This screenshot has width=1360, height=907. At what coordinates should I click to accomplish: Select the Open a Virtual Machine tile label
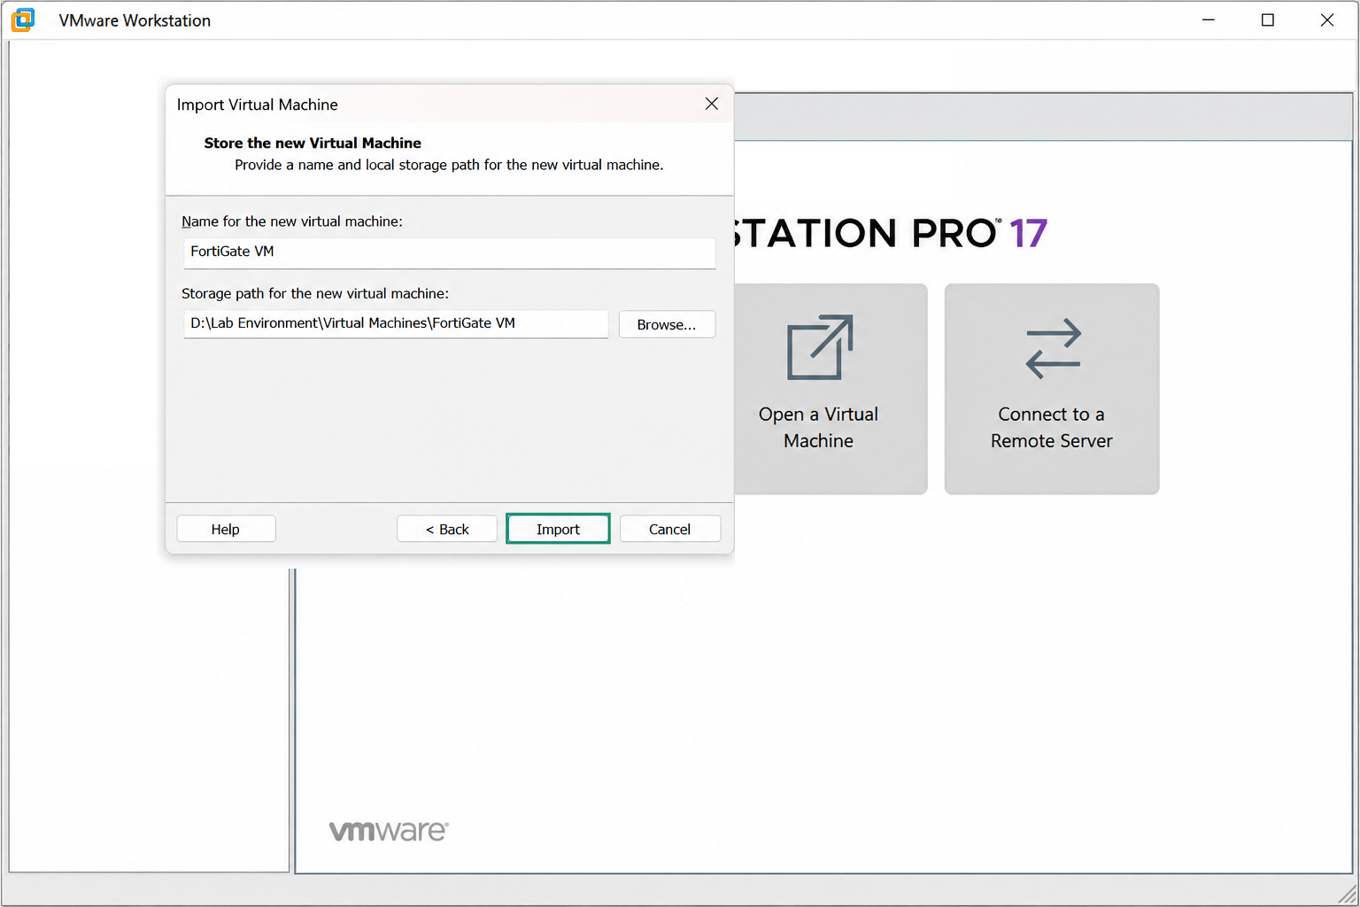click(819, 427)
